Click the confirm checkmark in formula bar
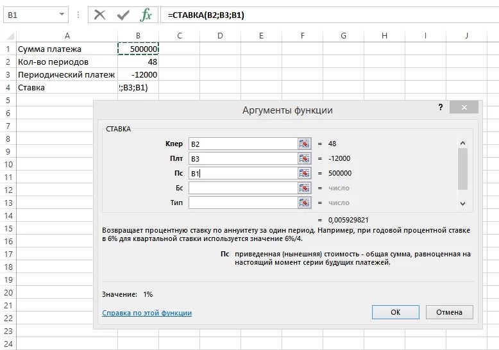The height and width of the screenshot is (350, 499). (x=123, y=15)
